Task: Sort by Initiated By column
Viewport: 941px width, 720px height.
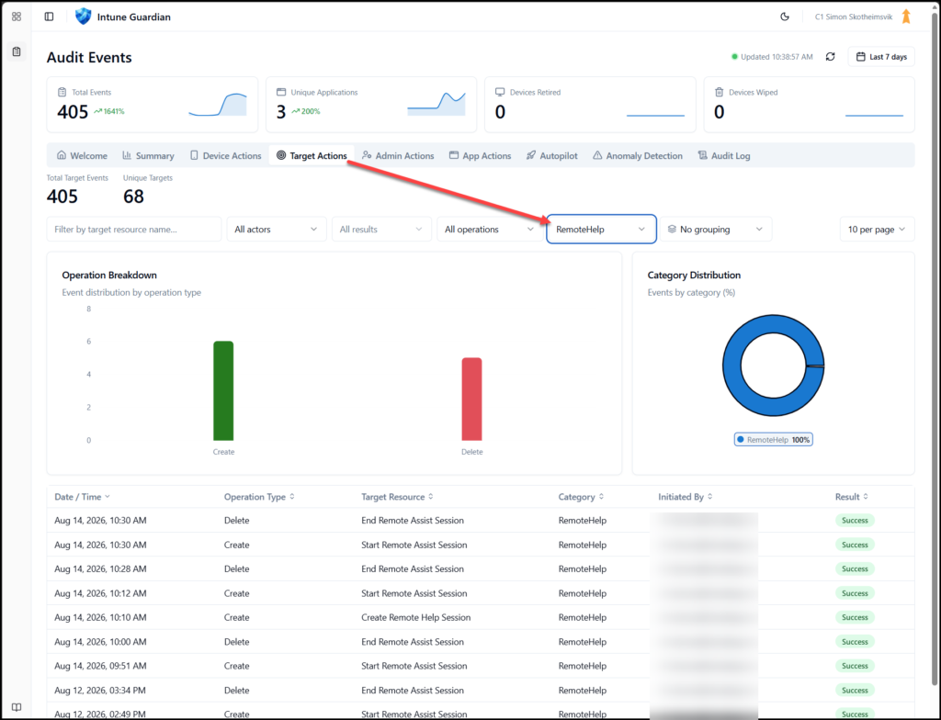Action: point(686,497)
